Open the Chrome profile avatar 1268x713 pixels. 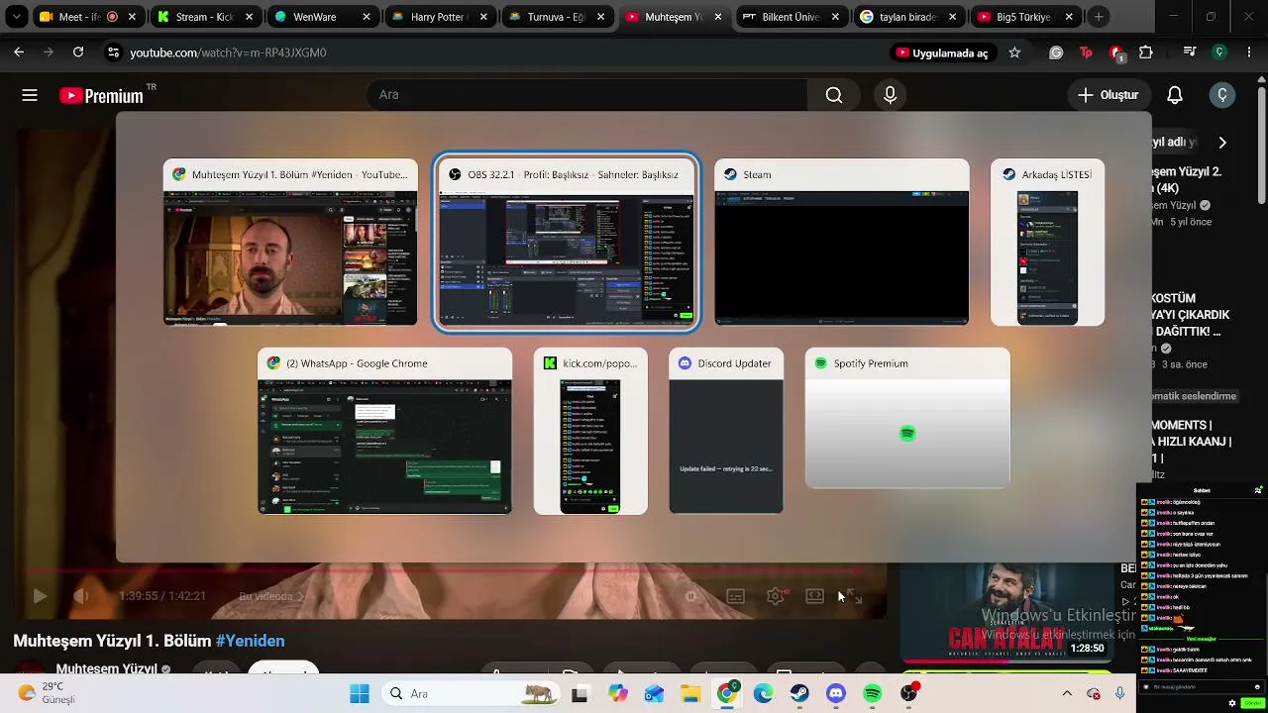tap(1219, 52)
